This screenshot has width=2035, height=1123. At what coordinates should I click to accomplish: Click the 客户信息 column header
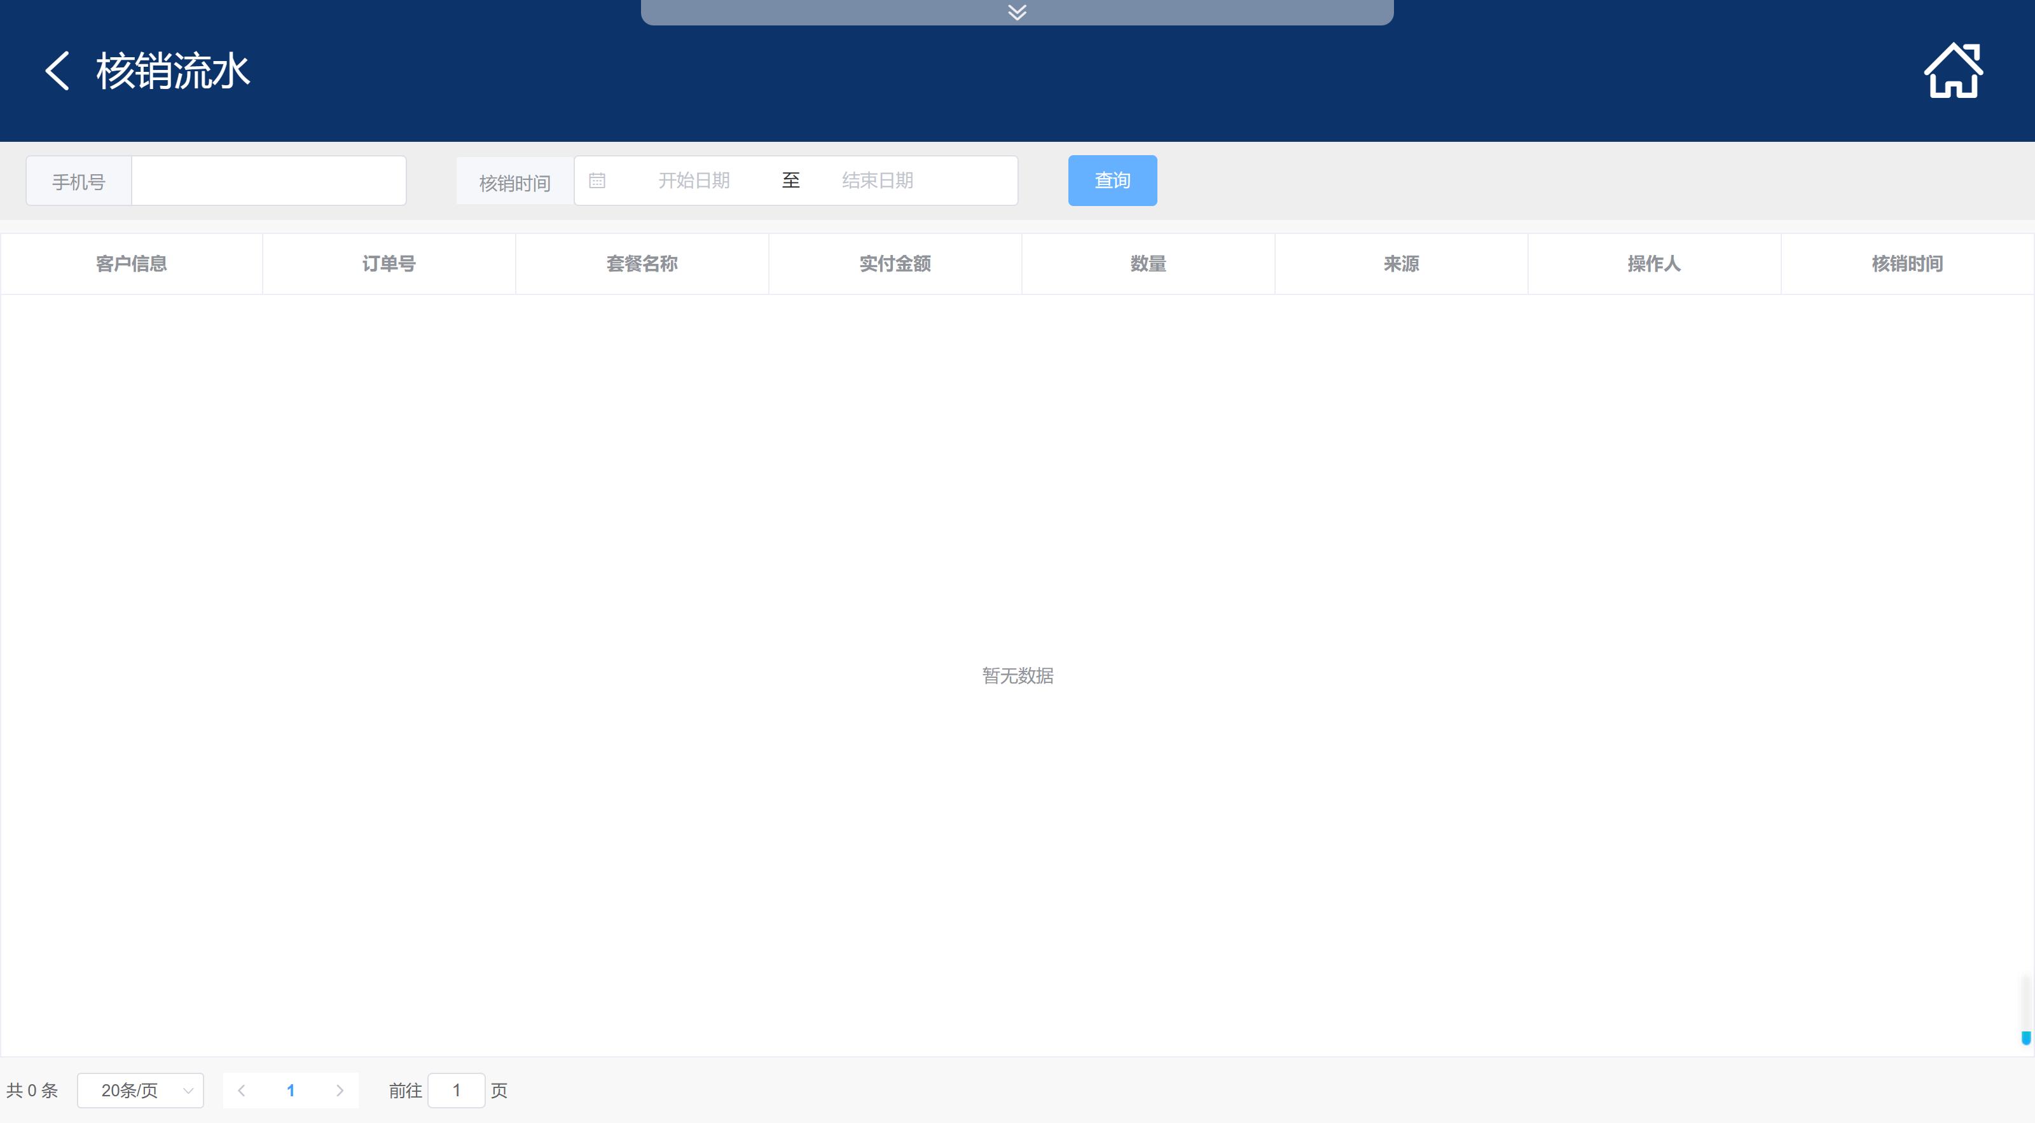(x=131, y=264)
